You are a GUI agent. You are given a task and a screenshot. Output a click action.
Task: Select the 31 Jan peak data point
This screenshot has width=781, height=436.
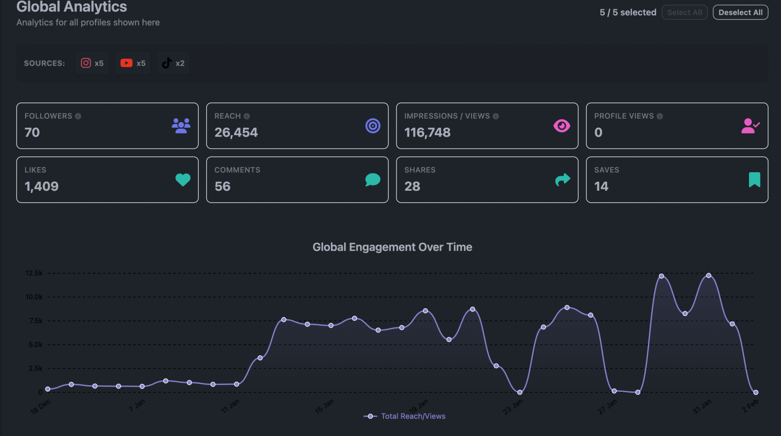click(708, 275)
